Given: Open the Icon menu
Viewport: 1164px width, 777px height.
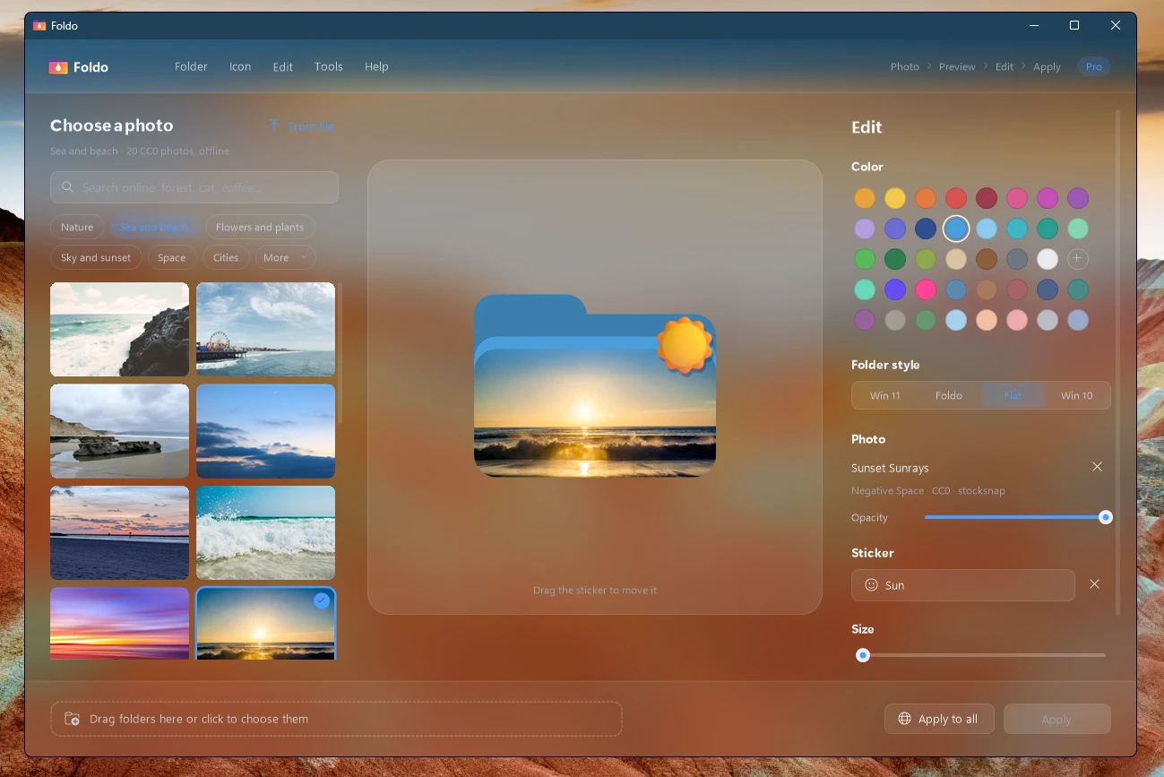Looking at the screenshot, I should pos(240,67).
